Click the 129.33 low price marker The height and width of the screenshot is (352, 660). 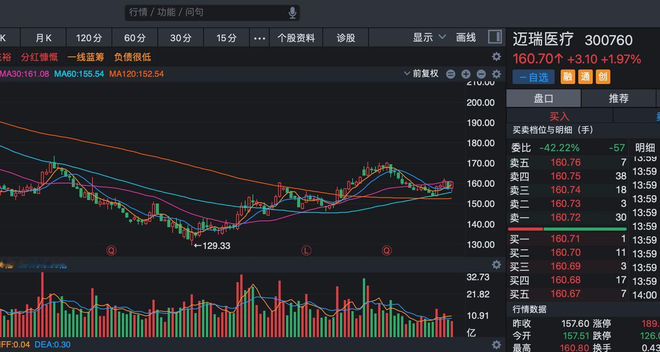coord(212,246)
